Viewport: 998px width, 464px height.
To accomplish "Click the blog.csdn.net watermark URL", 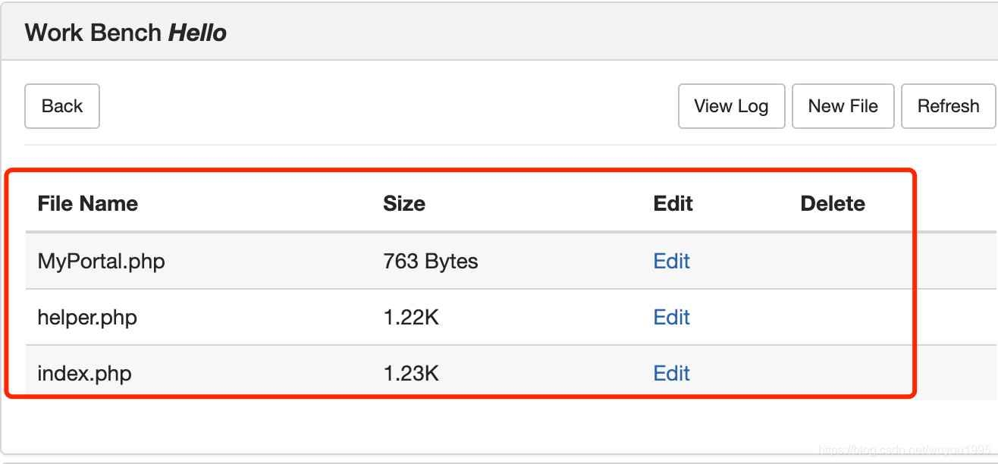I will coord(905,450).
